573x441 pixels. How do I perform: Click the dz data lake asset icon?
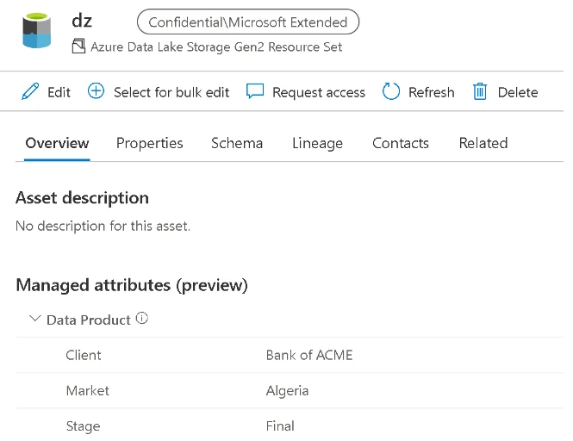point(36,30)
